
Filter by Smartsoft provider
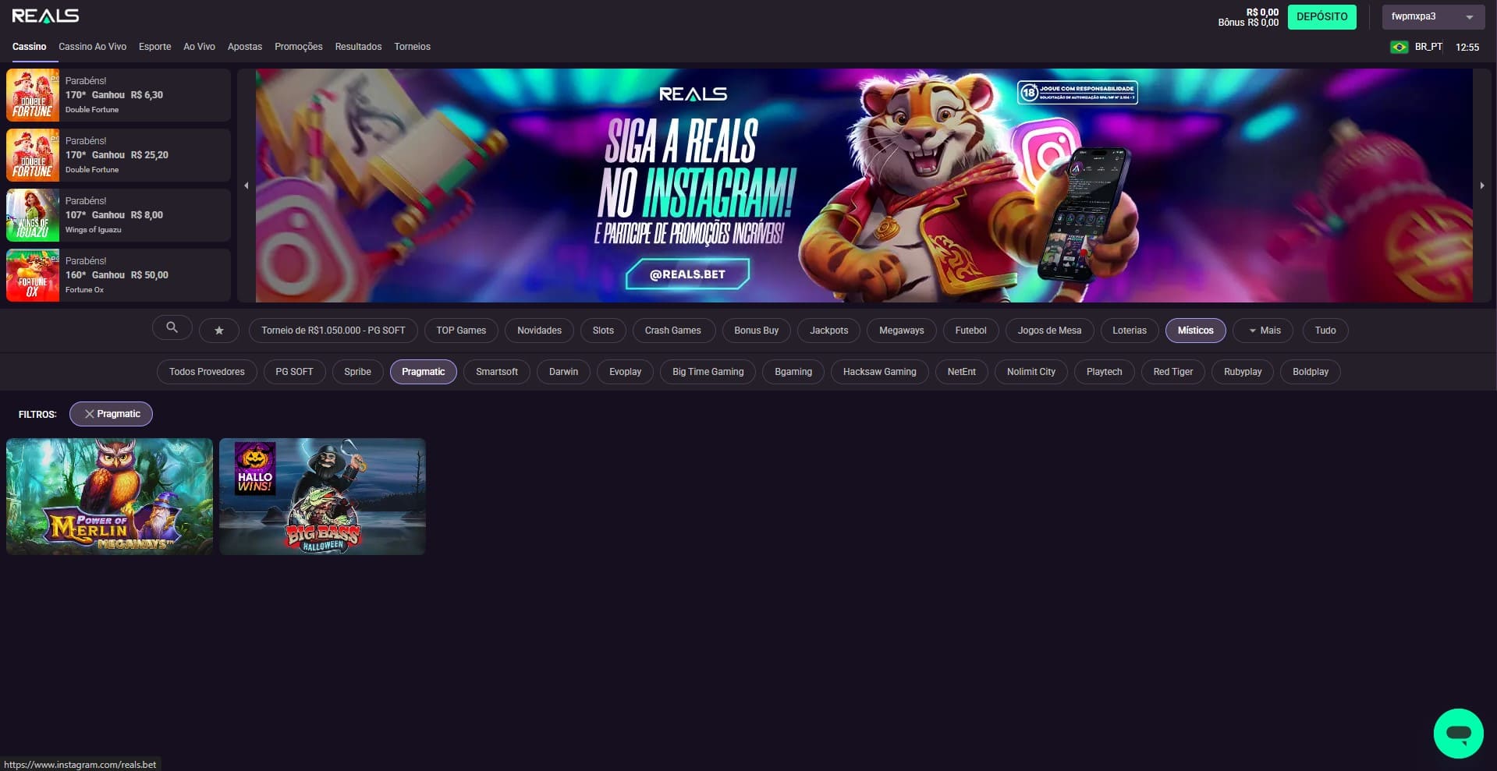coord(497,372)
